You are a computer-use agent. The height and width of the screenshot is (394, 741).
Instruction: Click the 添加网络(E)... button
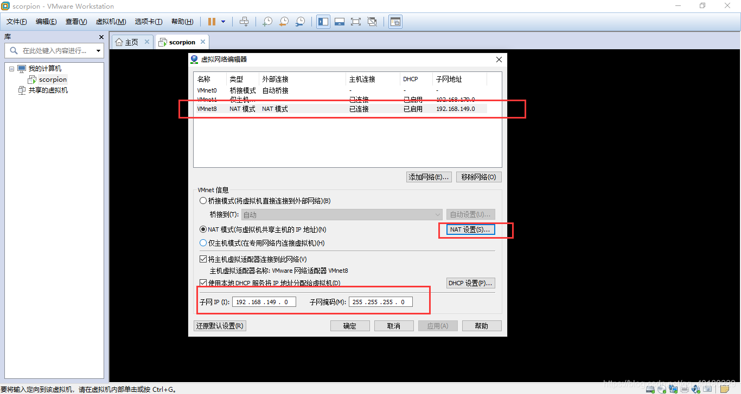click(429, 177)
